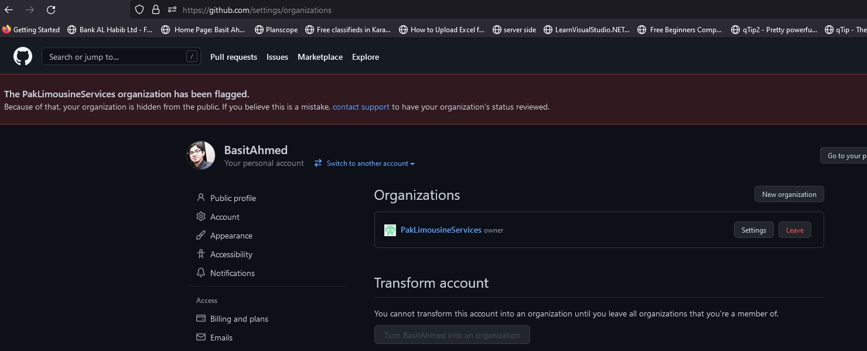
Task: Reload the page with the refresh icon
Action: coord(51,10)
